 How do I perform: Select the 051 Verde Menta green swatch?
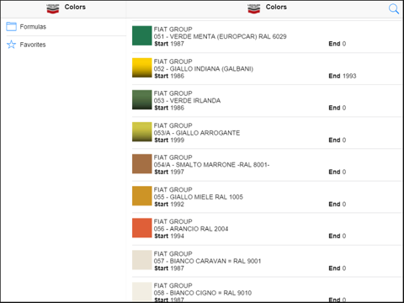click(x=142, y=35)
